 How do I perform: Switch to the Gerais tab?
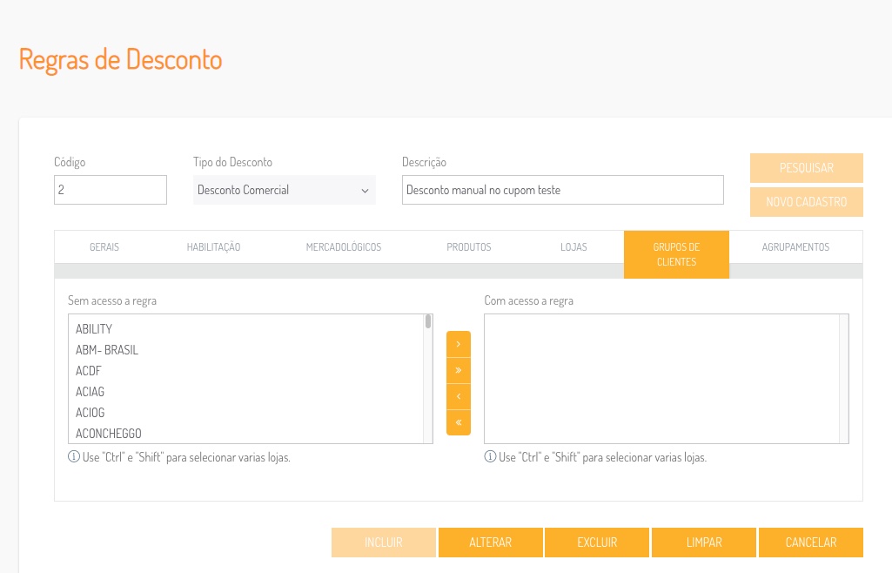coord(104,246)
